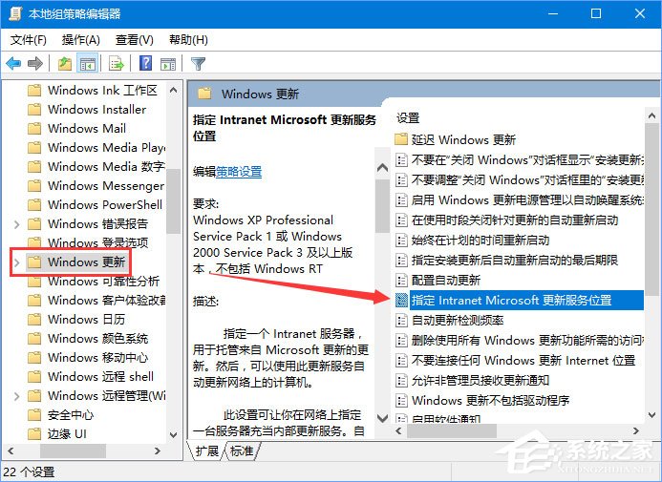Click the folder icon of Windows Mail
The image size is (662, 482).
click(34, 128)
